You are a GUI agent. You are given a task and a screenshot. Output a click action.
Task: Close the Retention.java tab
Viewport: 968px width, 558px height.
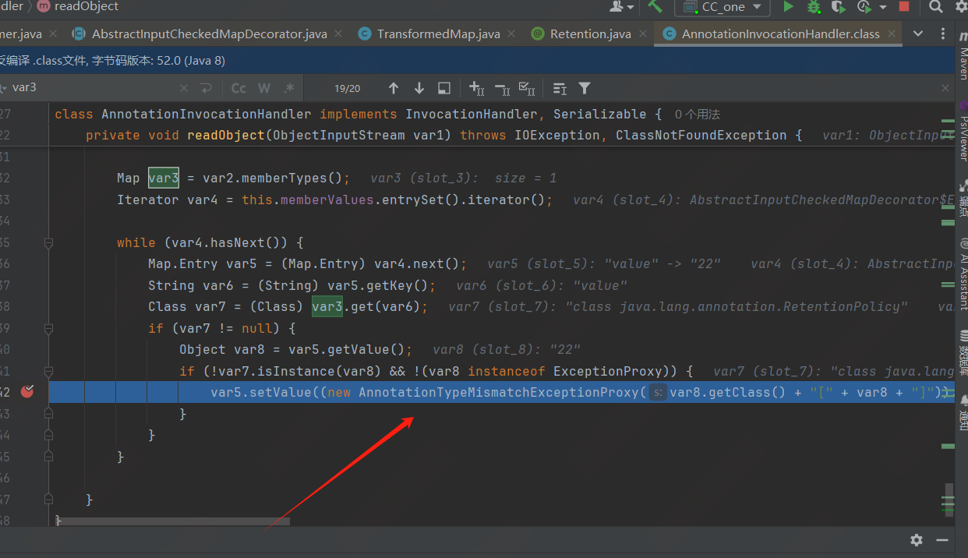642,34
